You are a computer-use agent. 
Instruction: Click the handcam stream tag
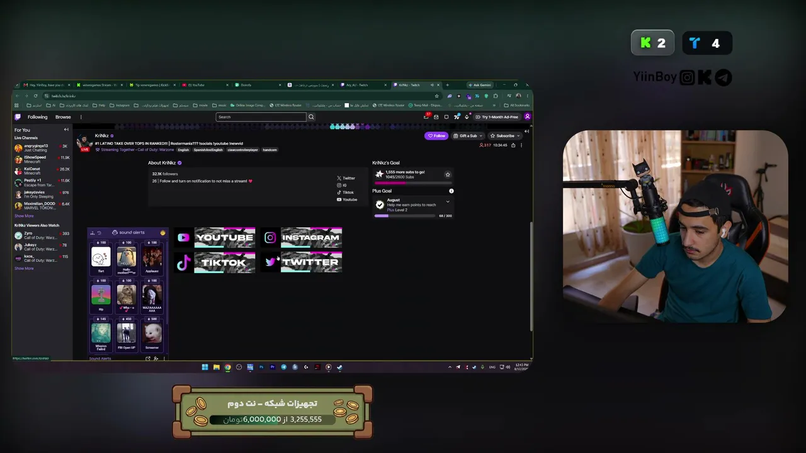(x=270, y=150)
